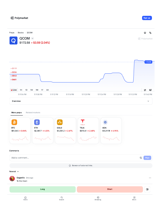Click the GOLD price $4,031.2
162x210 pixels.
point(61,131)
